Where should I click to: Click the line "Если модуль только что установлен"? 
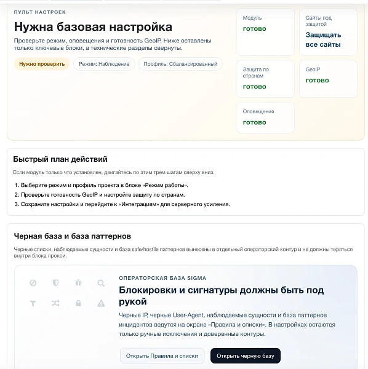114,172
